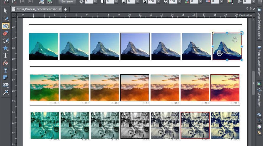This screenshot has width=263, height=146.
Task: Open the Local Designs gallery tab
Action: 259,24
